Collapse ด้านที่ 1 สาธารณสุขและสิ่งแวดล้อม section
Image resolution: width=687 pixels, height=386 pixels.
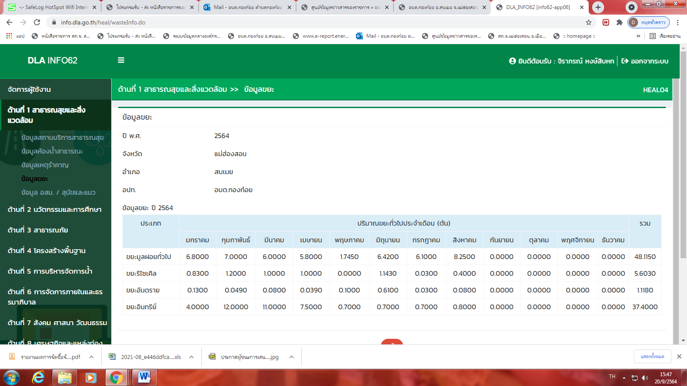(55, 115)
